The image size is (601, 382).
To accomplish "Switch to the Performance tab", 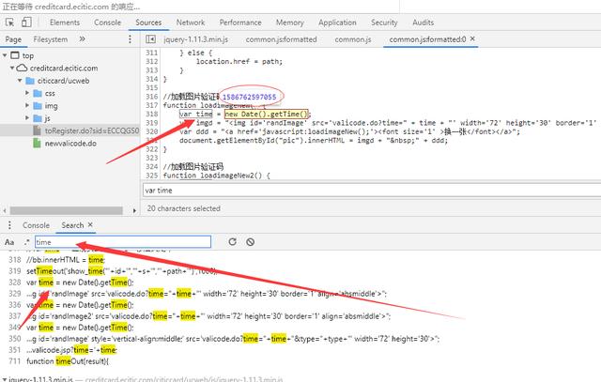I will pyautogui.click(x=240, y=23).
